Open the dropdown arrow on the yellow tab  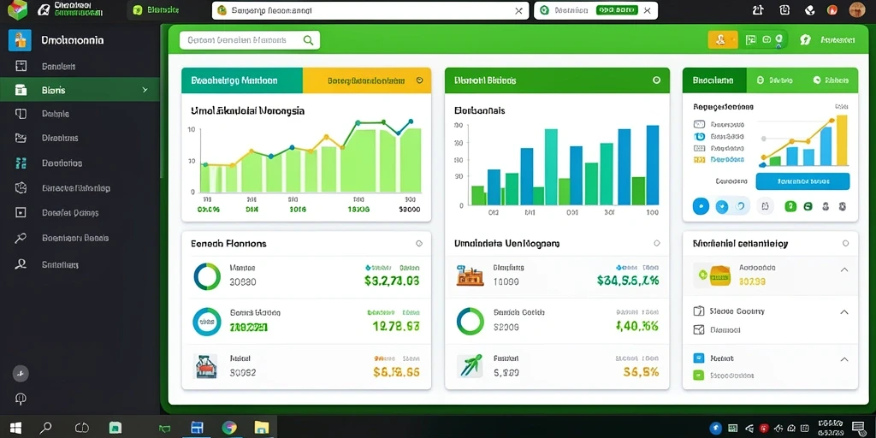(419, 80)
